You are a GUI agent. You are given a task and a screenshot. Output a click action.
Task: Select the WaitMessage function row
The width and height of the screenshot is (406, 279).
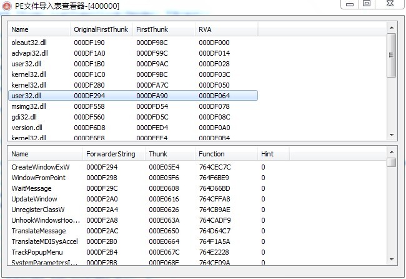click(x=149, y=188)
